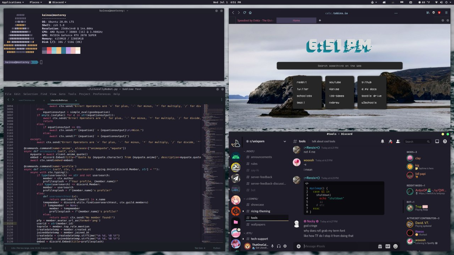Toggle Discord microphone mute
This screenshot has width=454, height=255.
point(272,246)
